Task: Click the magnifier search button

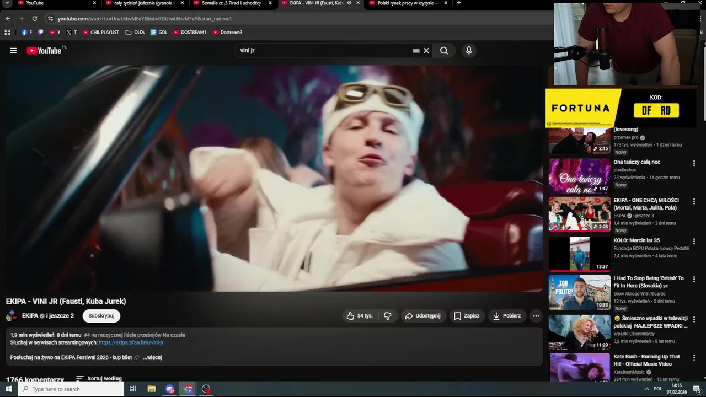Action: point(444,51)
